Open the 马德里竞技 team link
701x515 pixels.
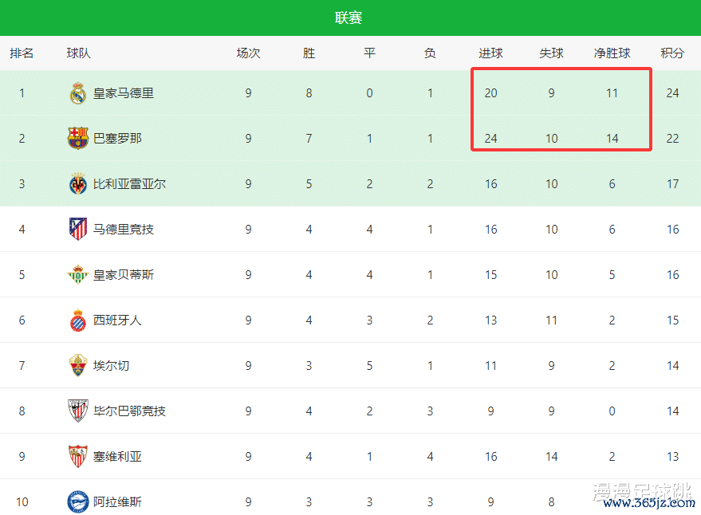pos(124,230)
